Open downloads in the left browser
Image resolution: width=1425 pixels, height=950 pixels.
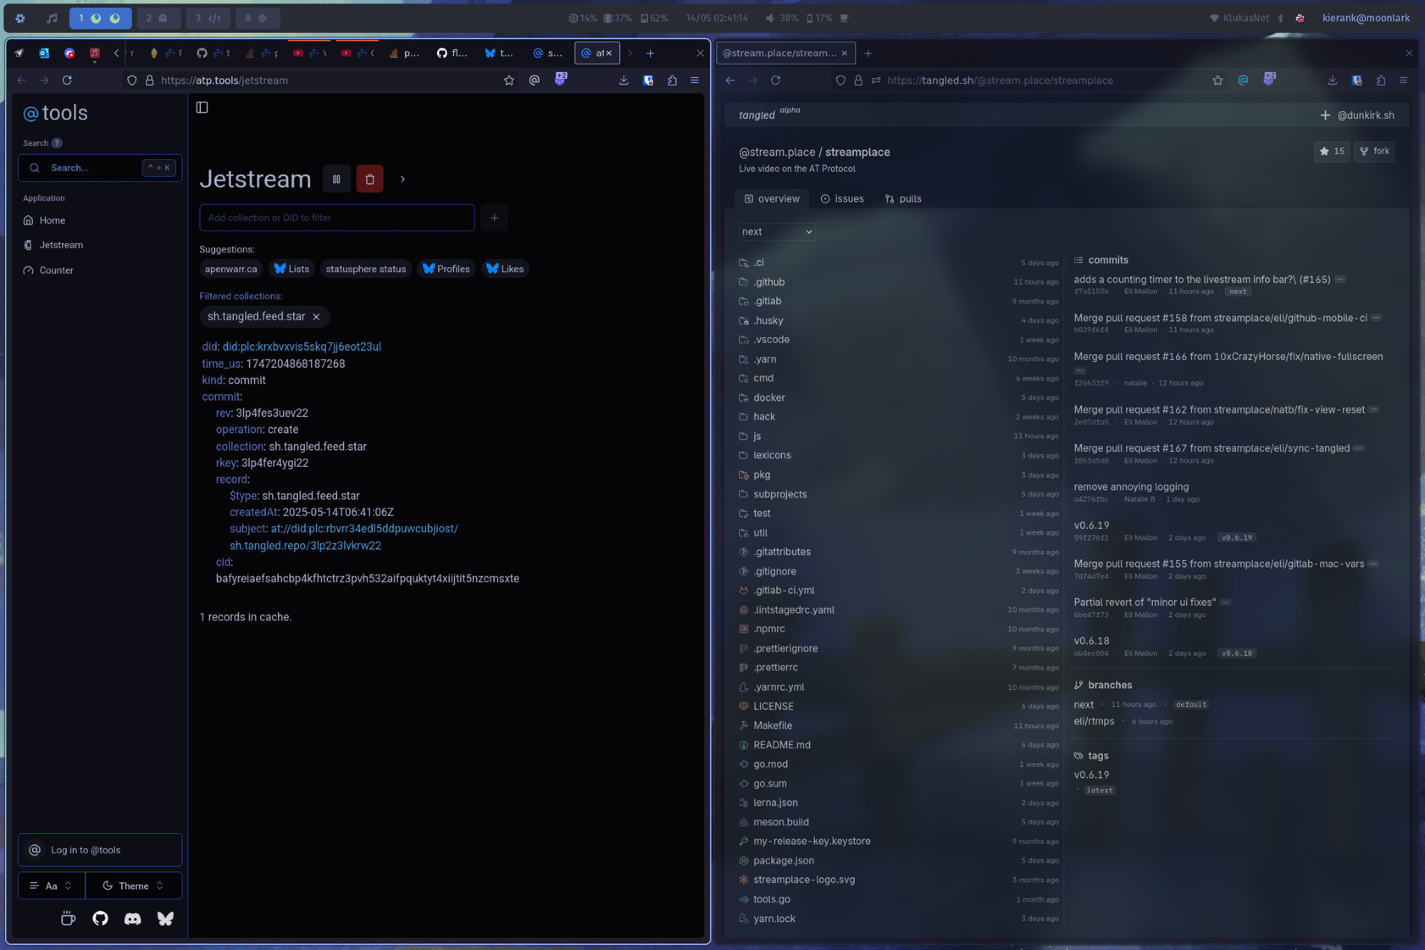(624, 81)
